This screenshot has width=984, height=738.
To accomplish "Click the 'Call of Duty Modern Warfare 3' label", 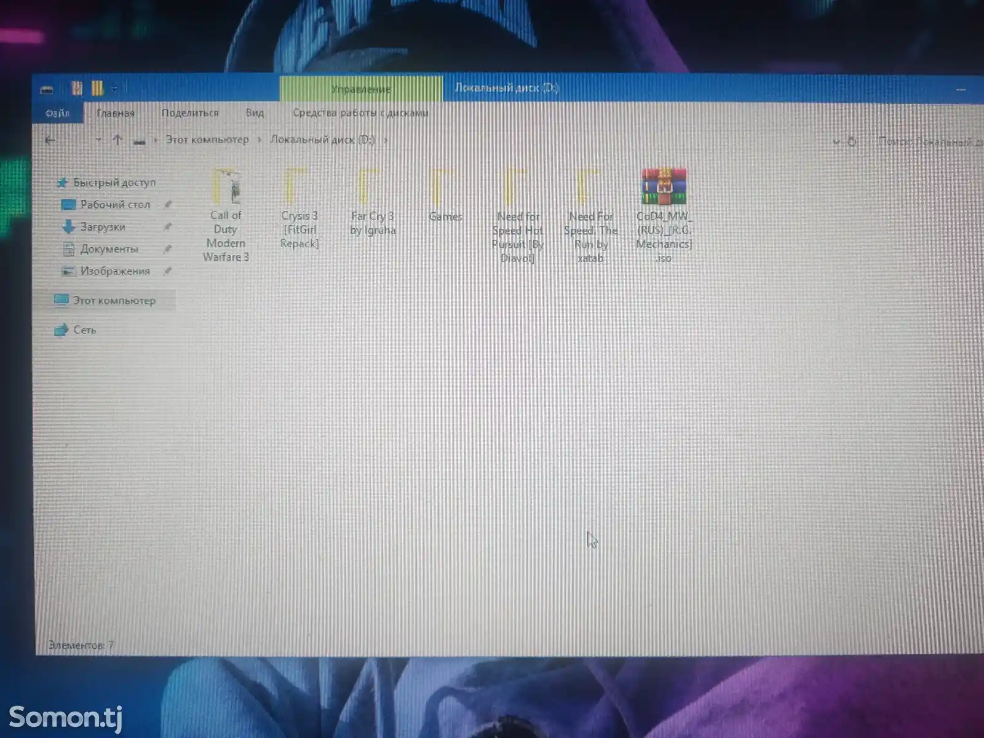I will coord(226,236).
